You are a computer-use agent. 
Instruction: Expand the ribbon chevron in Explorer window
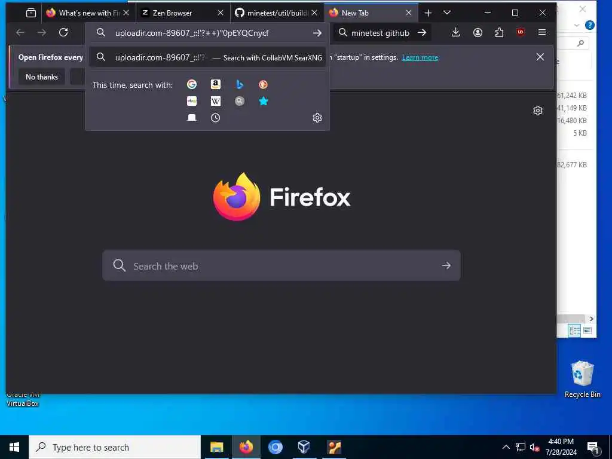[x=577, y=25]
